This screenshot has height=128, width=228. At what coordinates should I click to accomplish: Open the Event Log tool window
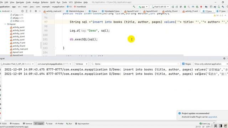(x=205, y=124)
